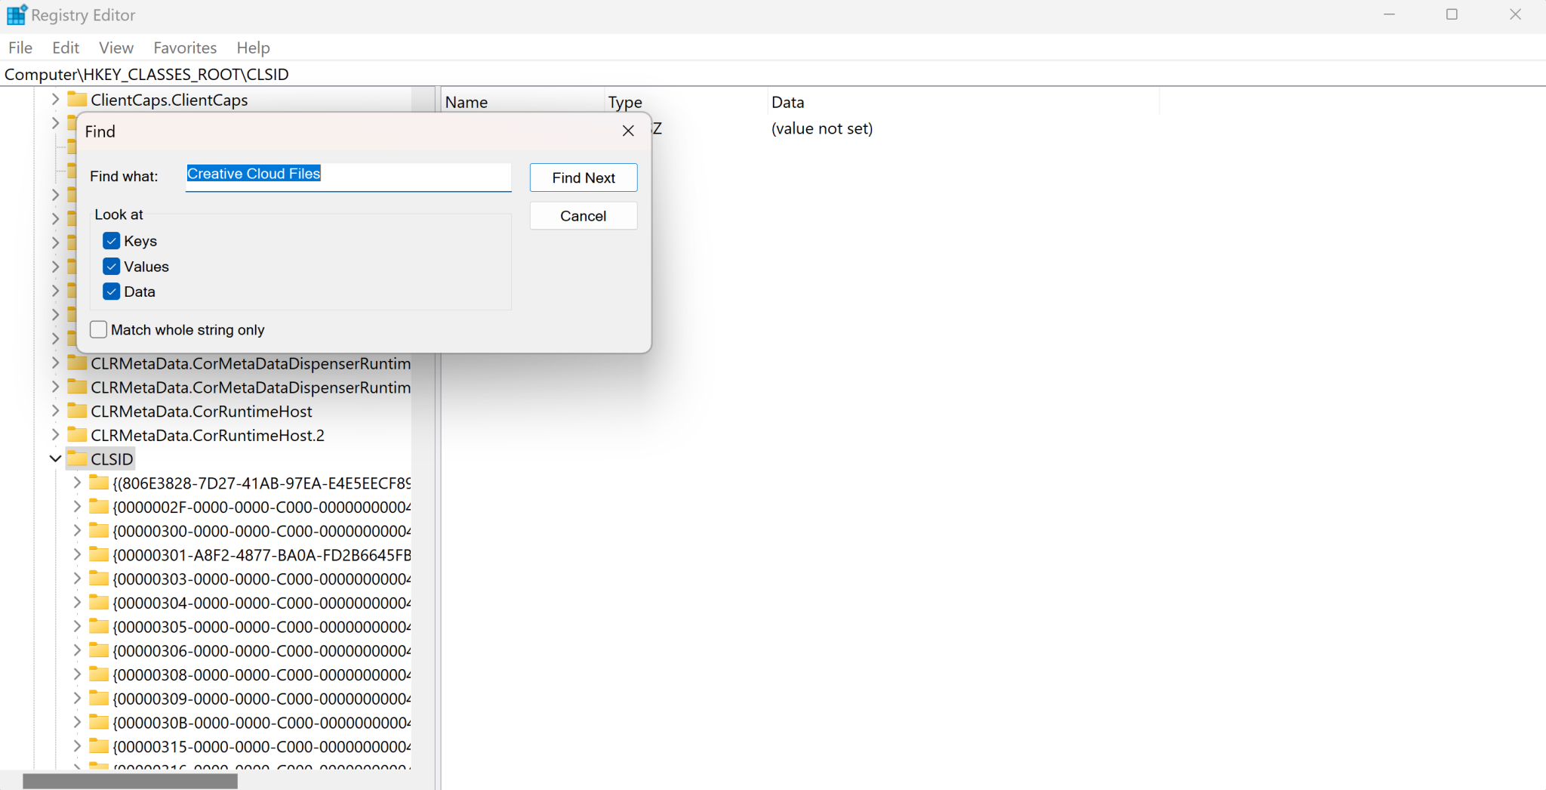Expand the CLRMetaData.CorRuntimeHost node
The image size is (1546, 790).
click(55, 411)
